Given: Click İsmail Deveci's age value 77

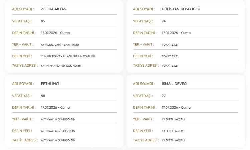Looking at the screenshot, I should pyautogui.click(x=164, y=96).
